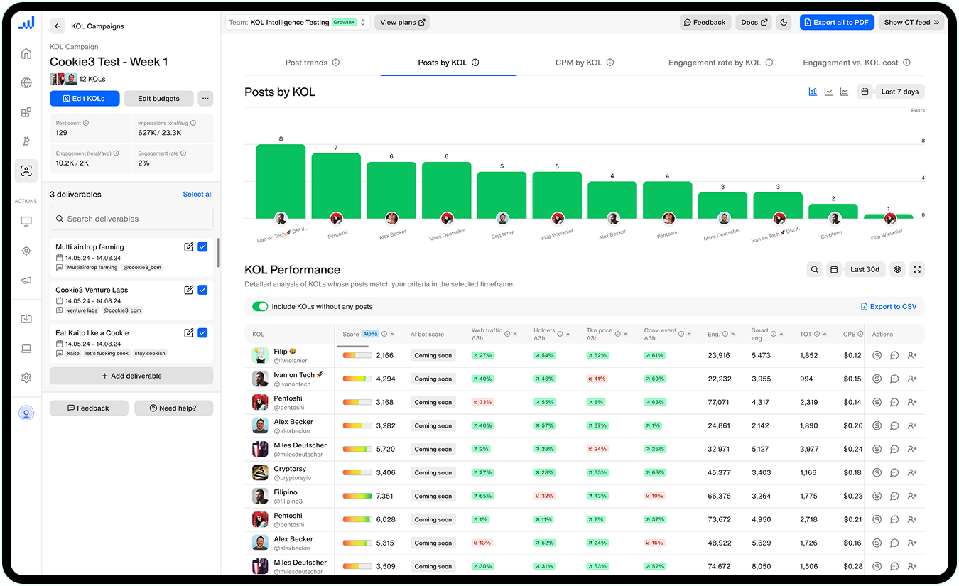
Task: Open the Show CT feed panel
Action: point(911,22)
